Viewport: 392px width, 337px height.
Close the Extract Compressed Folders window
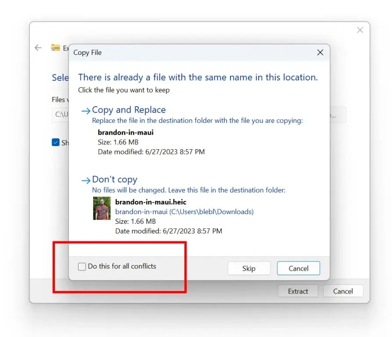(x=360, y=30)
